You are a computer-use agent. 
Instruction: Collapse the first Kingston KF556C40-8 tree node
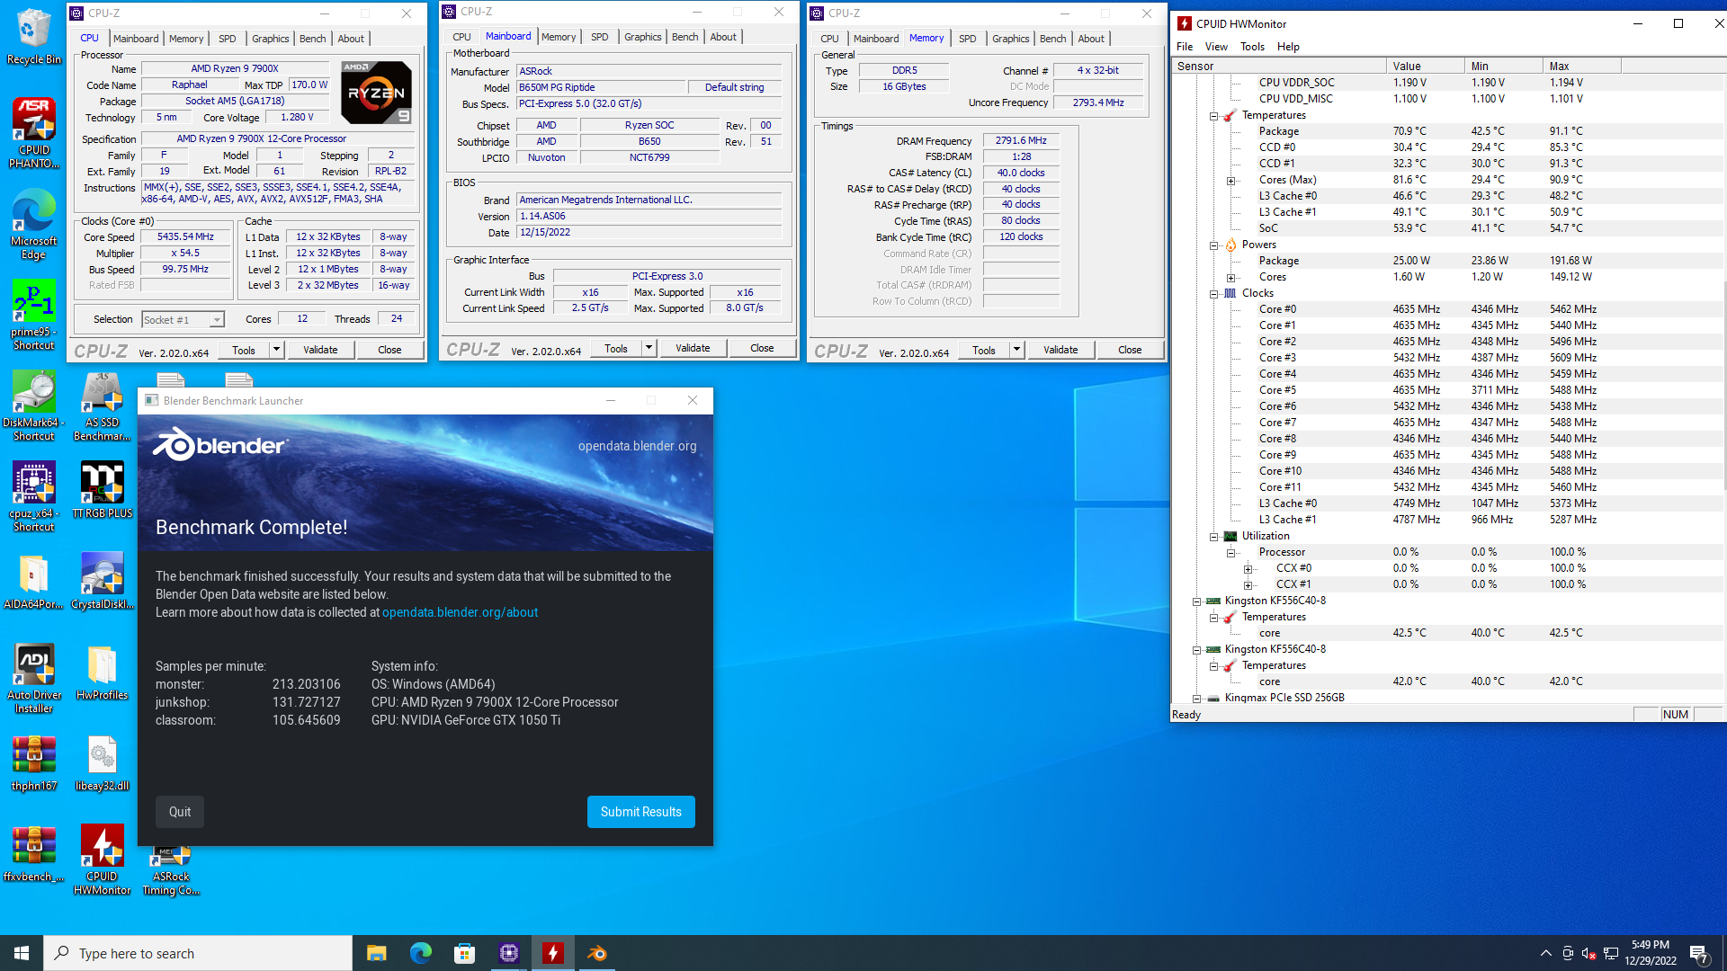click(1196, 601)
